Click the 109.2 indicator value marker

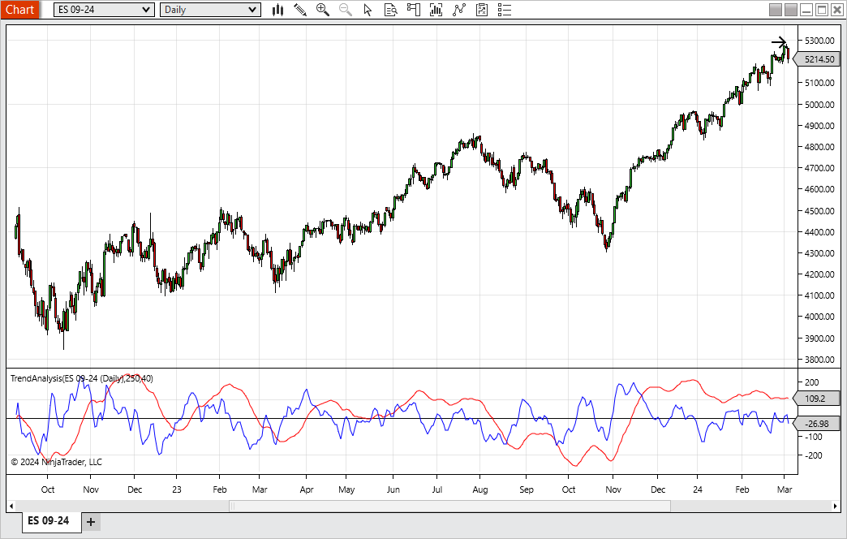click(816, 399)
